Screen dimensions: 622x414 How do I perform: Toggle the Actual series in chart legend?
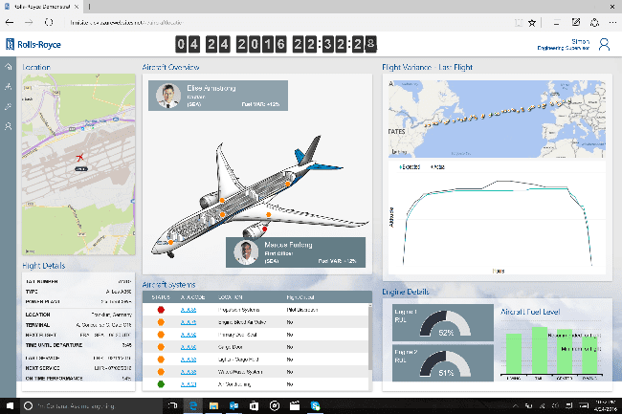click(x=436, y=165)
